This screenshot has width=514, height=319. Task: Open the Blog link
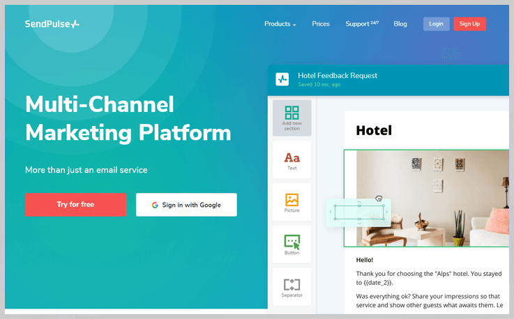click(x=400, y=24)
